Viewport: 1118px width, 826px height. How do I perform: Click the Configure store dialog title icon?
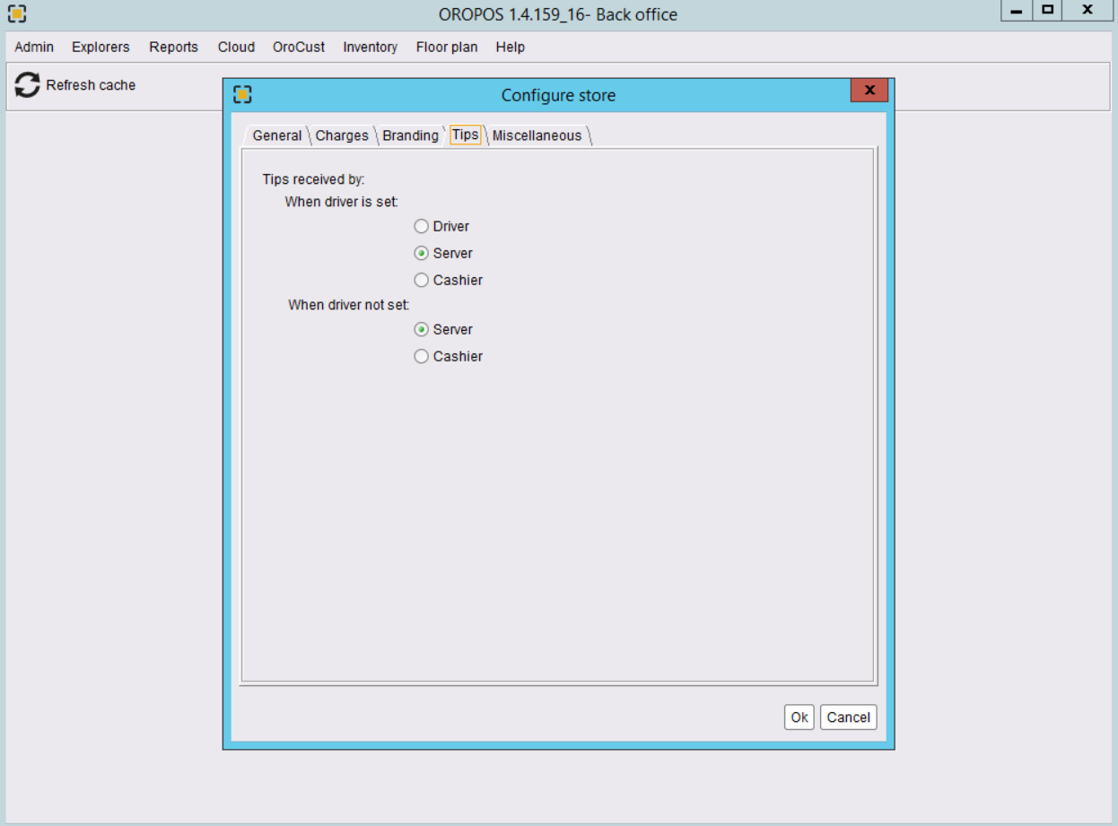[x=242, y=95]
